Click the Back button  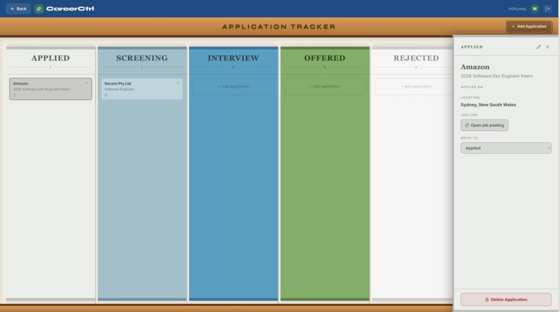[x=18, y=8]
